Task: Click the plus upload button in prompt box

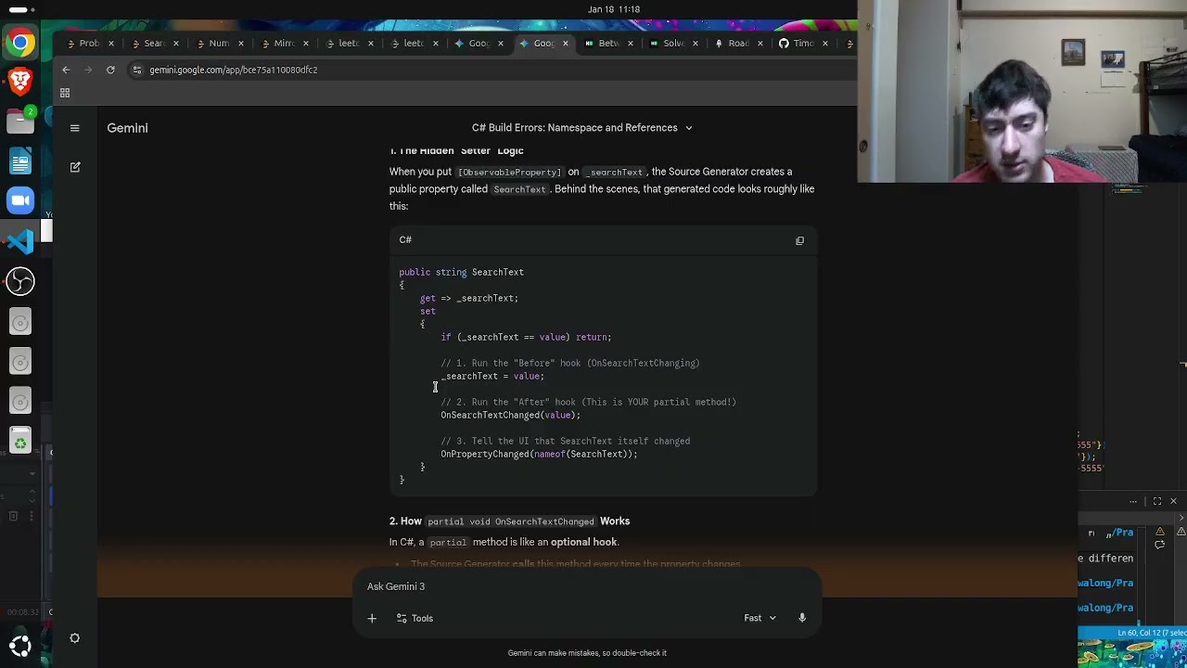Action: pyautogui.click(x=372, y=618)
